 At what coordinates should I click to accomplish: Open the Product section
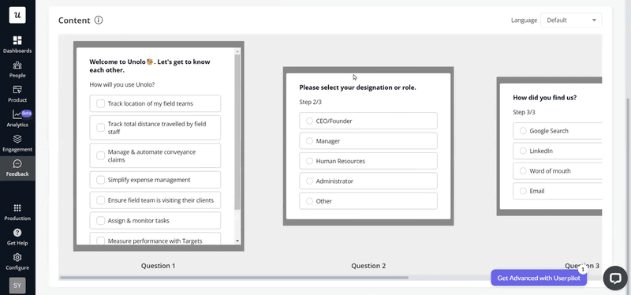point(17,94)
